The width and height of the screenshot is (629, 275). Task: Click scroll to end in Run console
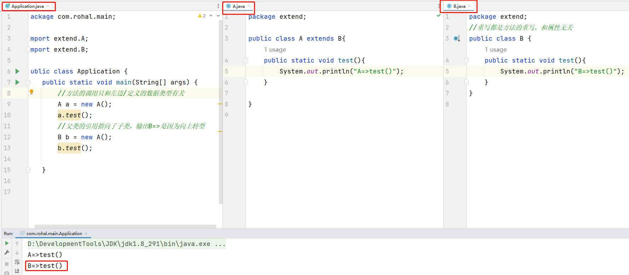[x=17, y=271]
